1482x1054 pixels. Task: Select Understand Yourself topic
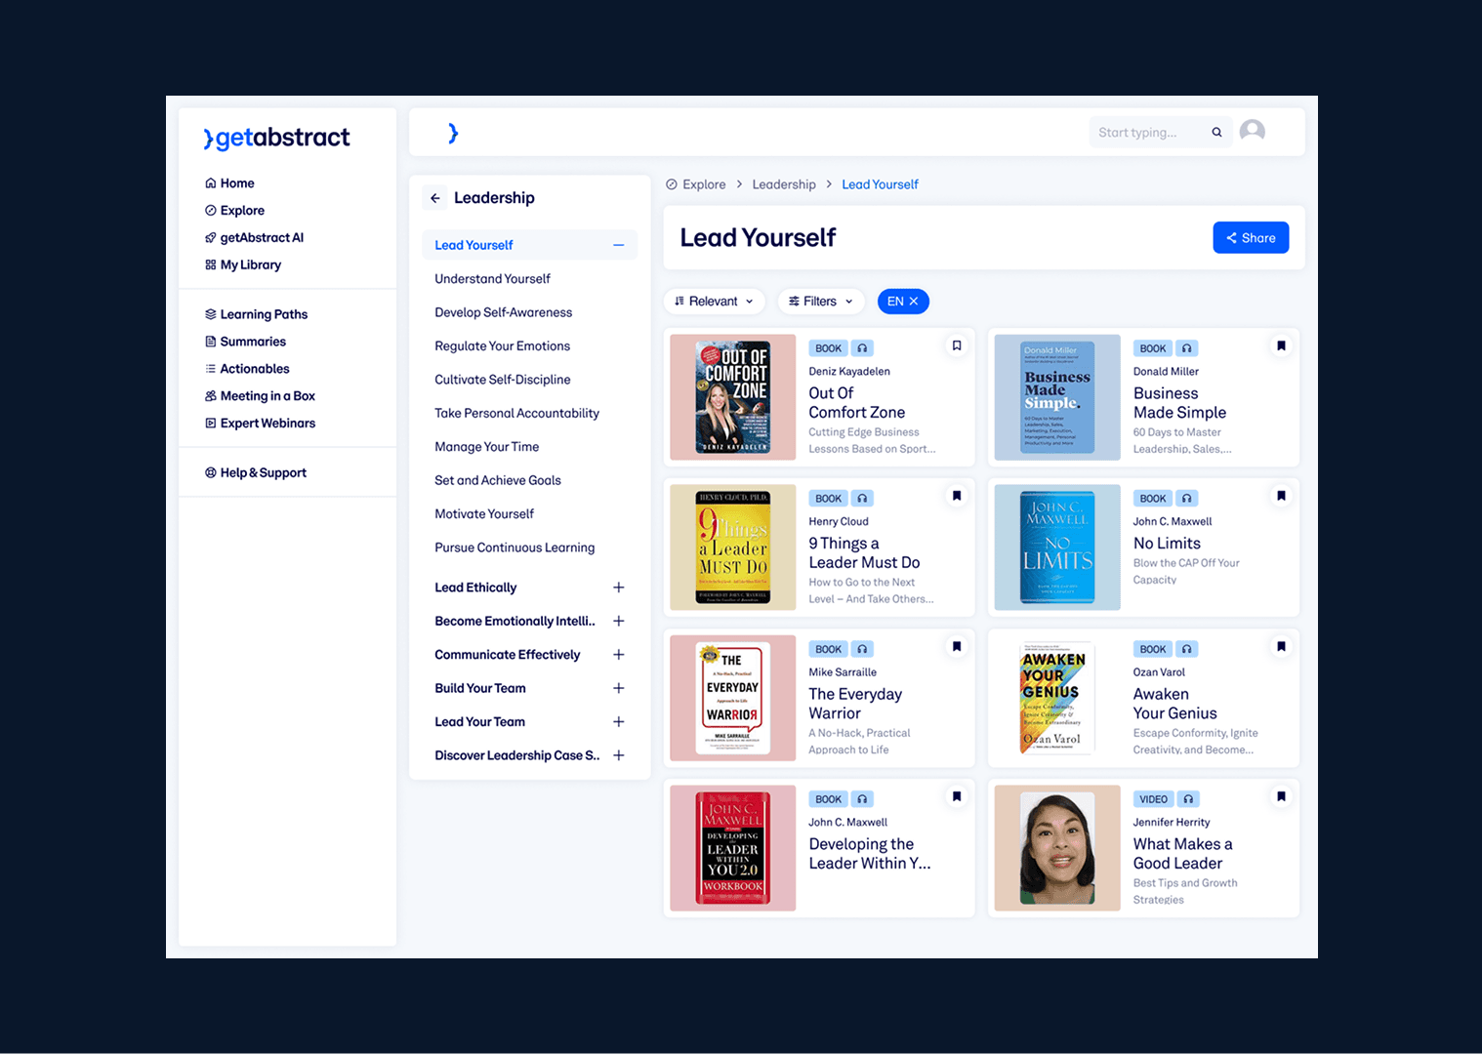pos(492,279)
